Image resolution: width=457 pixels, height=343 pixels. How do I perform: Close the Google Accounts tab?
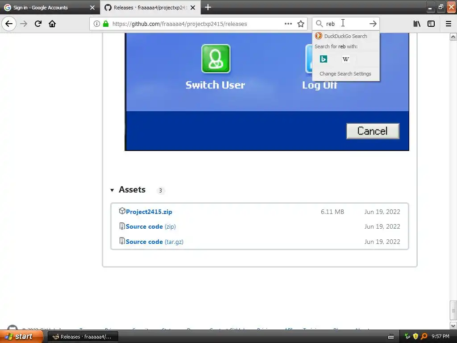92,8
